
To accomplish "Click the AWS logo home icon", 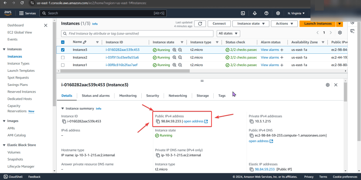I will pyautogui.click(x=8, y=13).
